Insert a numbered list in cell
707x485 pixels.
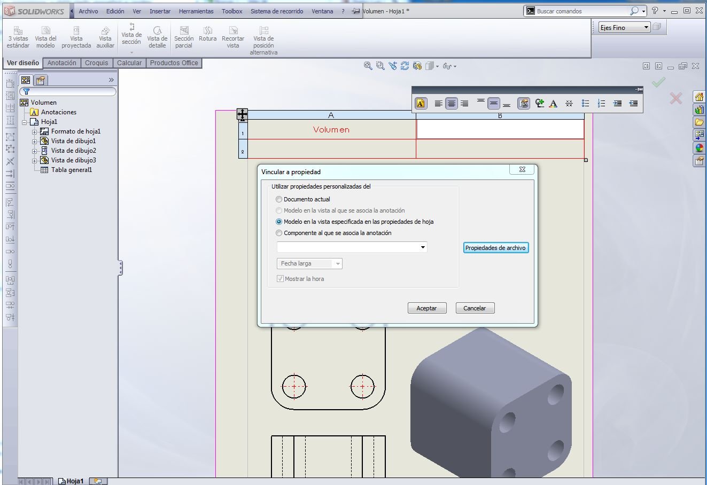(602, 104)
